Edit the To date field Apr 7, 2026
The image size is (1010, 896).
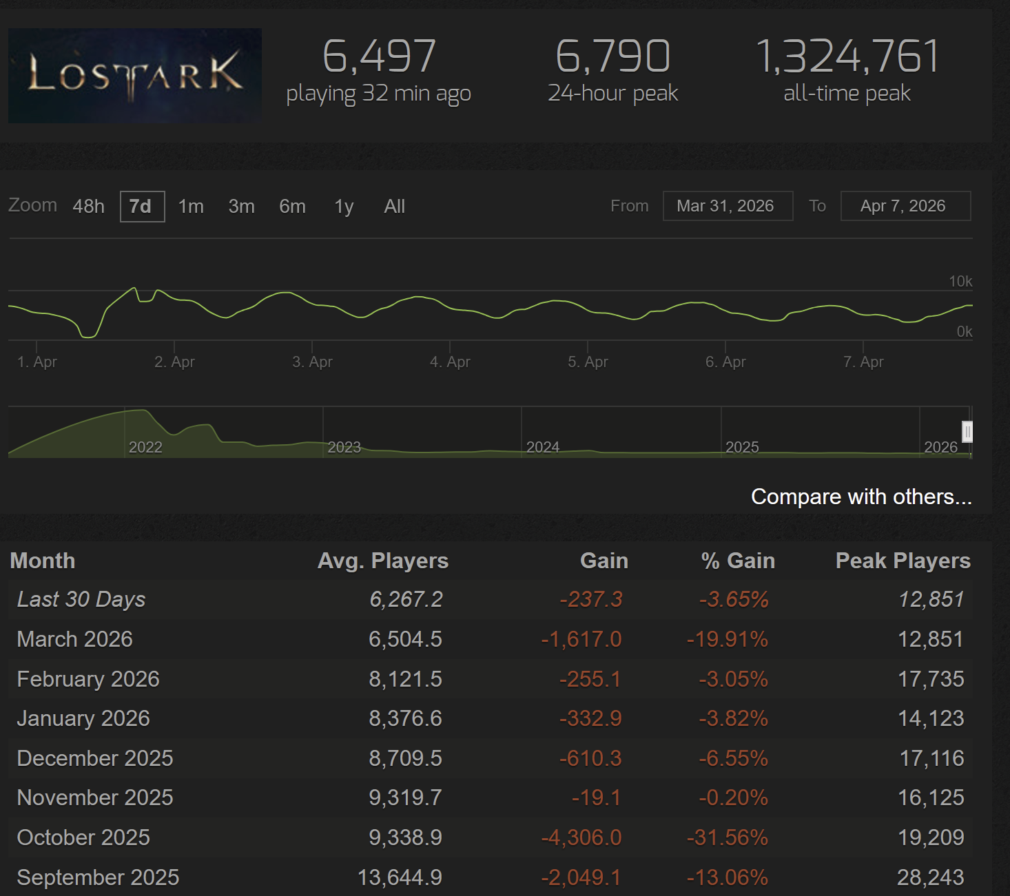coord(905,206)
